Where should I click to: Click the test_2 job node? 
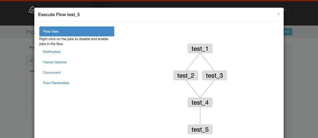tap(186, 76)
